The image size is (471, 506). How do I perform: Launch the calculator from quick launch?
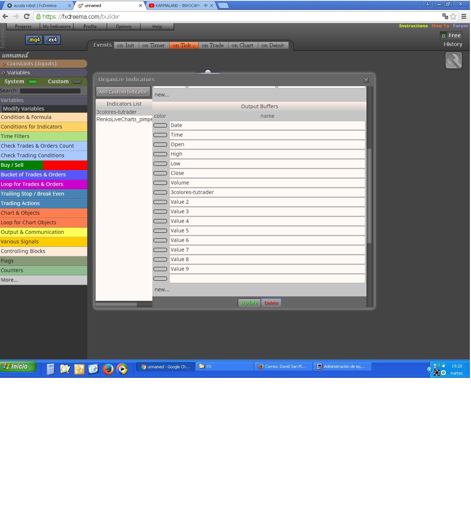(50, 369)
